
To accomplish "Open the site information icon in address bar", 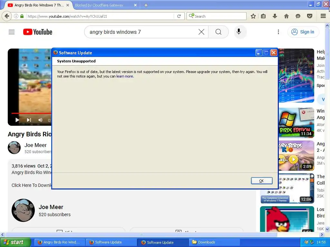I will tap(16, 16).
